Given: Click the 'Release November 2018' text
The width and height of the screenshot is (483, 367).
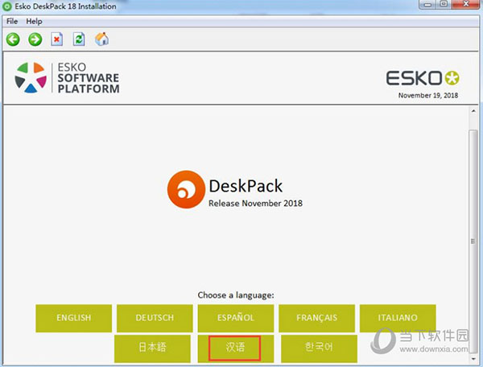Looking at the screenshot, I should [255, 203].
